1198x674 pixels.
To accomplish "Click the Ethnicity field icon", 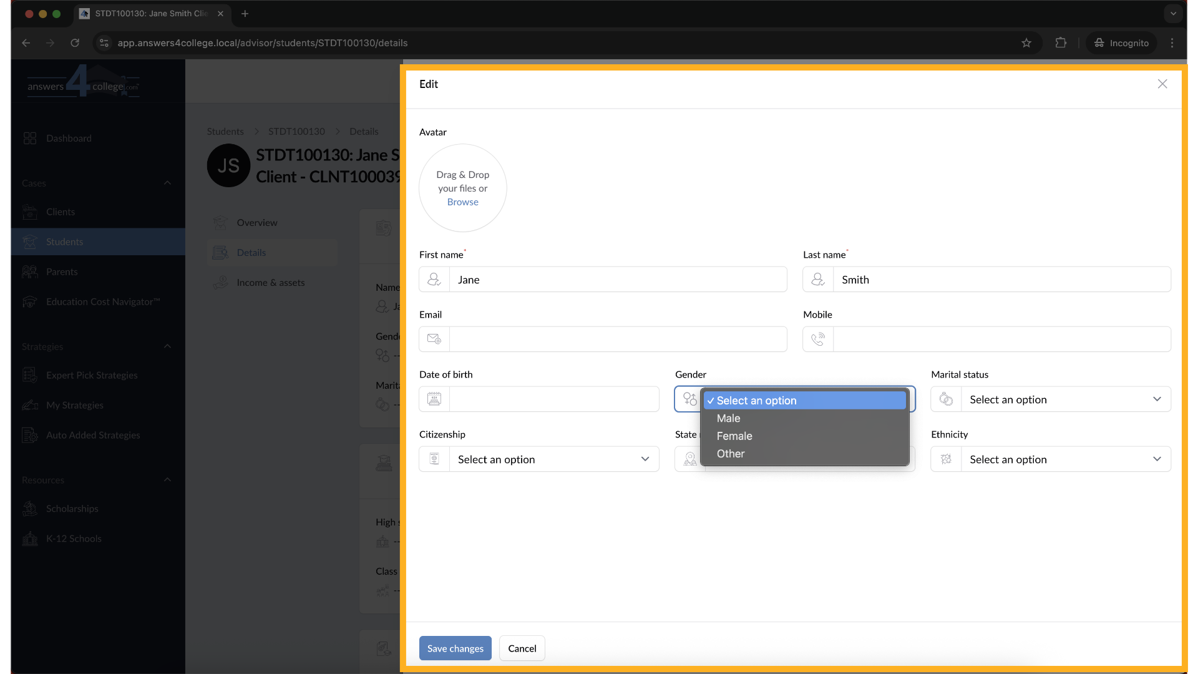I will 946,459.
